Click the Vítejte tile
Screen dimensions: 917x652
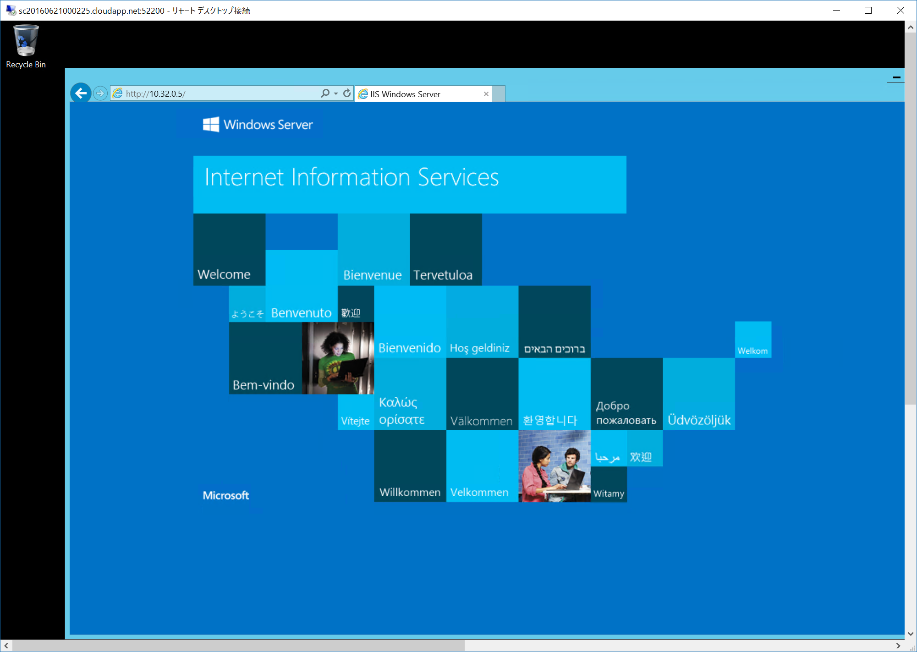356,412
